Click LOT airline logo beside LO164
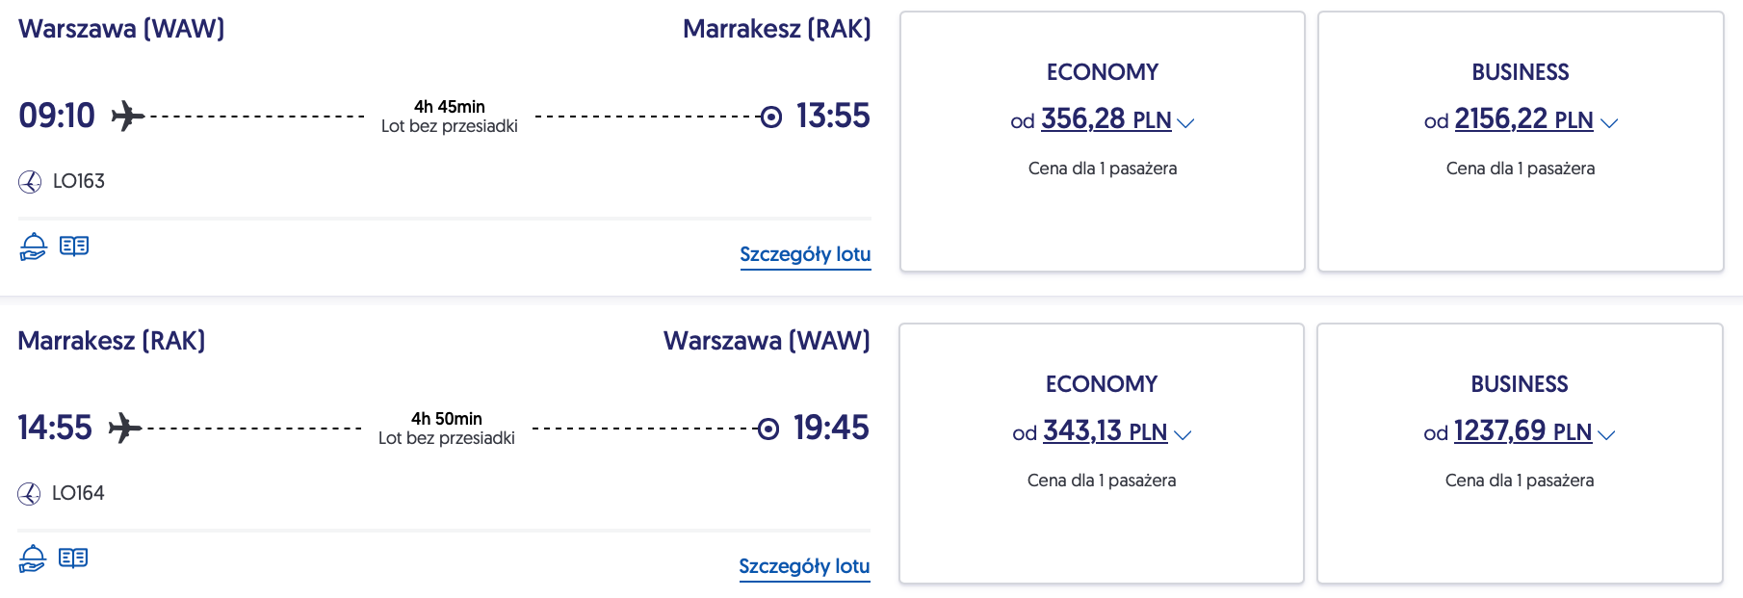This screenshot has height=598, width=1743. click(29, 494)
